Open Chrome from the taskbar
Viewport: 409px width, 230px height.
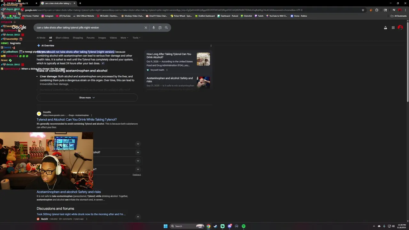tap(208, 226)
